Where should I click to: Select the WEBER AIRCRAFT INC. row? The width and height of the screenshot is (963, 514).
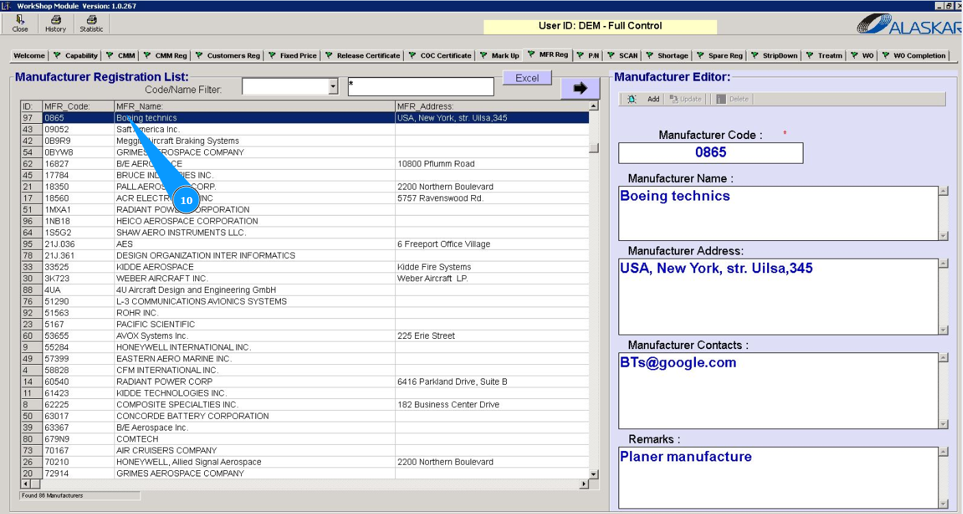[x=305, y=279]
